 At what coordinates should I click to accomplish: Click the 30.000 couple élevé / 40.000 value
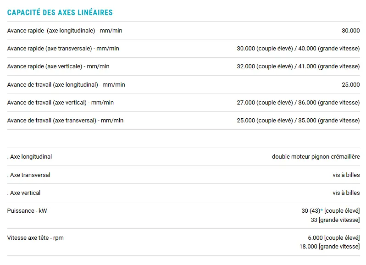(x=298, y=49)
